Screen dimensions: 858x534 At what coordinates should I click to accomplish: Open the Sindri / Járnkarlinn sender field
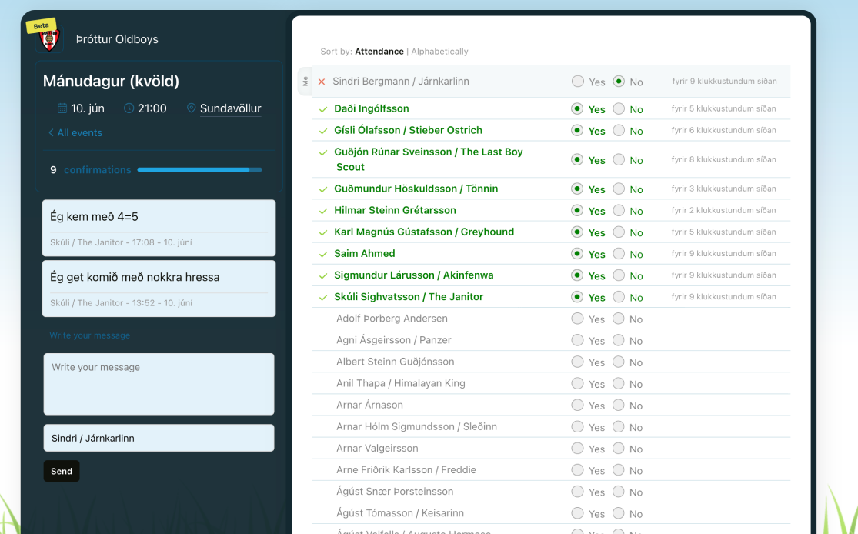(159, 438)
